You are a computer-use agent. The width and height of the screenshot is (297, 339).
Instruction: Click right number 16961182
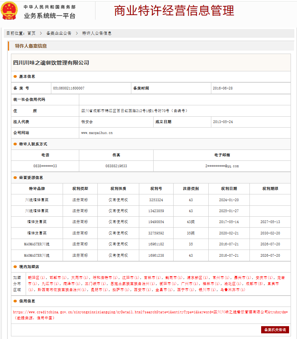coord(156,244)
